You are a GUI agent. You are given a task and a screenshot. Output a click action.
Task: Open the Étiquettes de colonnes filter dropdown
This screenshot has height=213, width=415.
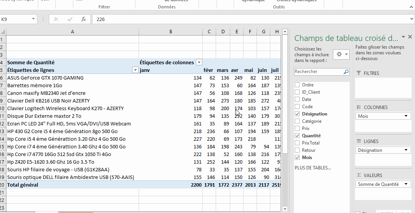[x=199, y=62]
